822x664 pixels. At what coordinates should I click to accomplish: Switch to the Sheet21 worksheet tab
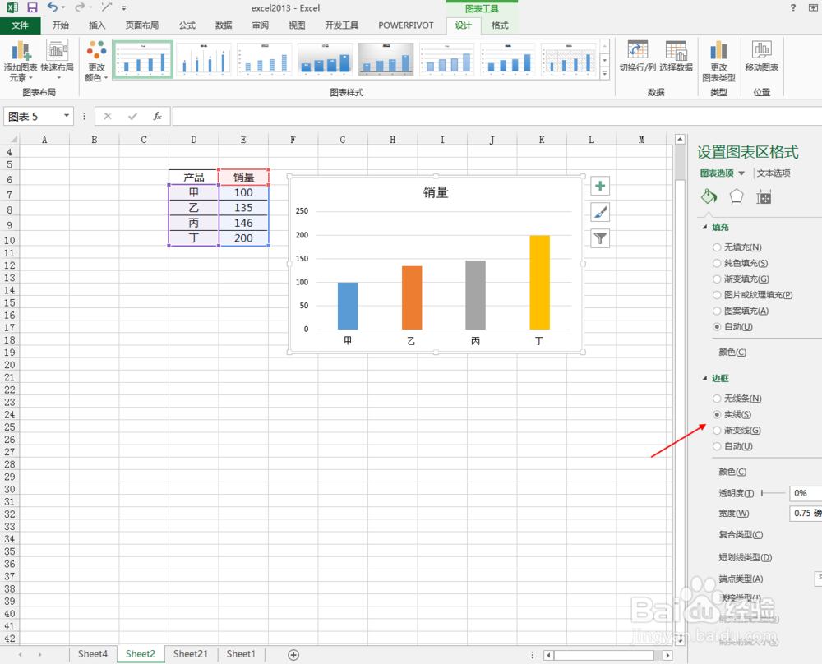point(190,653)
